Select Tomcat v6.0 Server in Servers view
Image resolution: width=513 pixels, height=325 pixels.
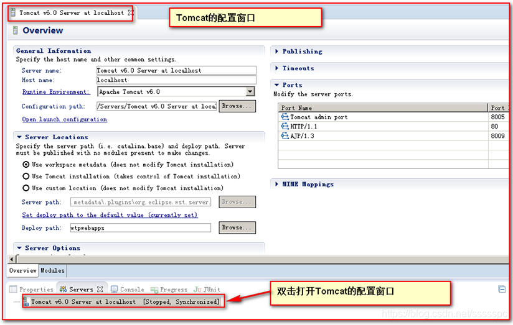point(125,301)
